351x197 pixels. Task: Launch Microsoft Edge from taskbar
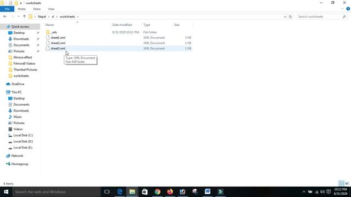pos(120,192)
